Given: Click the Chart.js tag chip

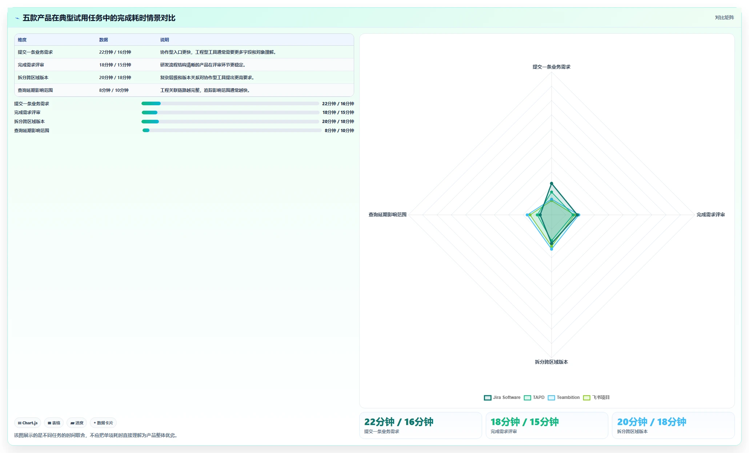Looking at the screenshot, I should point(28,423).
